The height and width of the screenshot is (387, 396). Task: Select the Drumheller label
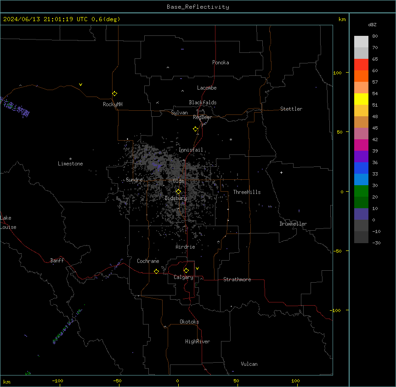[293, 224]
